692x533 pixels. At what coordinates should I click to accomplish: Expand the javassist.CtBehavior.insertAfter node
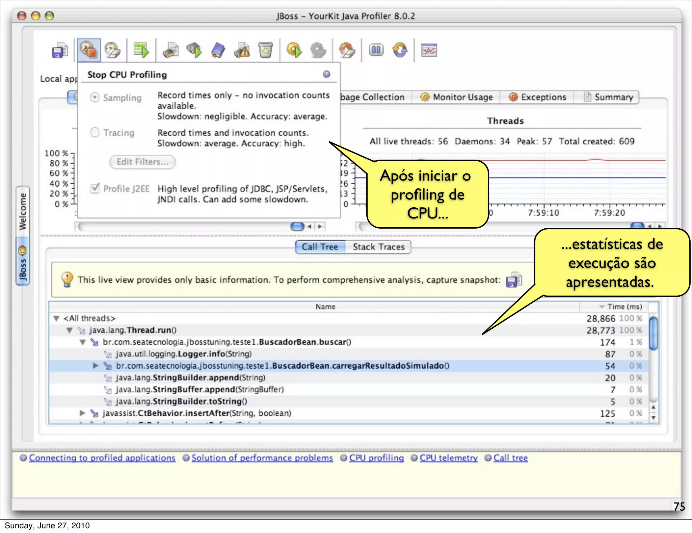[82, 413]
